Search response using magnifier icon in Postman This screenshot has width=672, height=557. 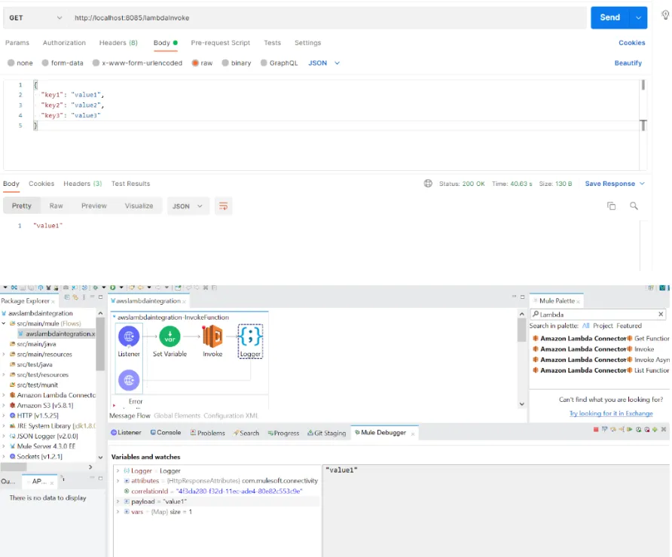[x=634, y=206]
